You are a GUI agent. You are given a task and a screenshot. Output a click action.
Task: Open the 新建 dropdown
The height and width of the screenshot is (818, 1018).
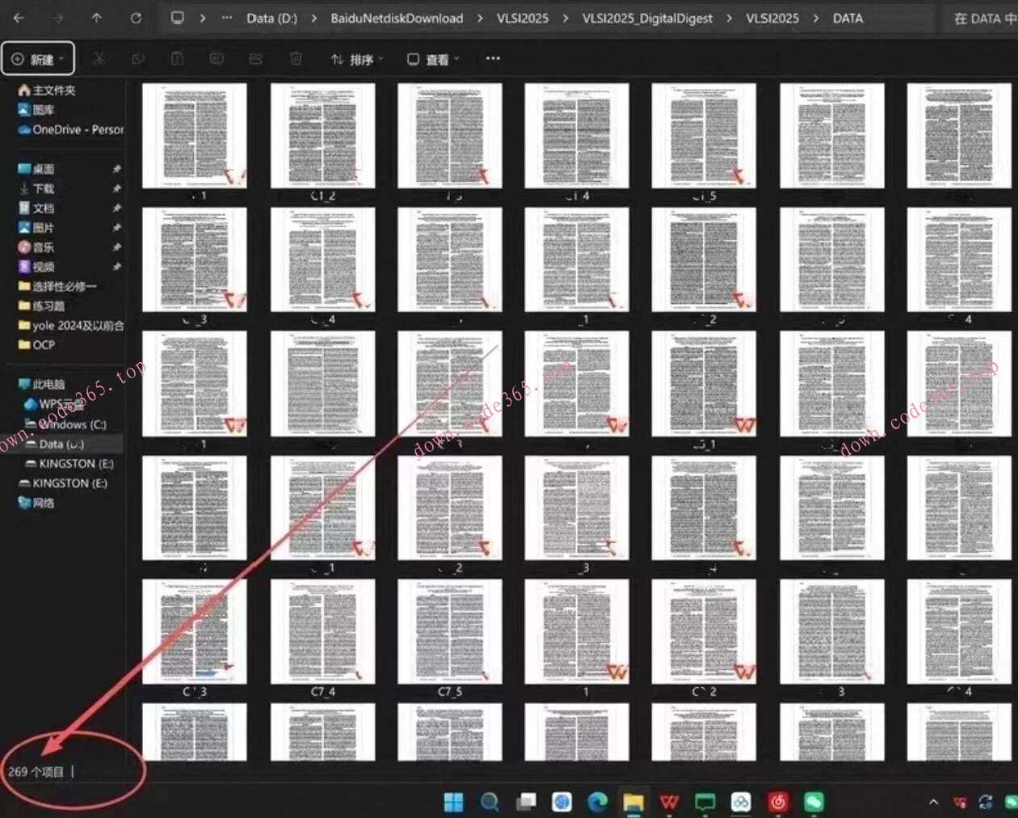pos(38,59)
